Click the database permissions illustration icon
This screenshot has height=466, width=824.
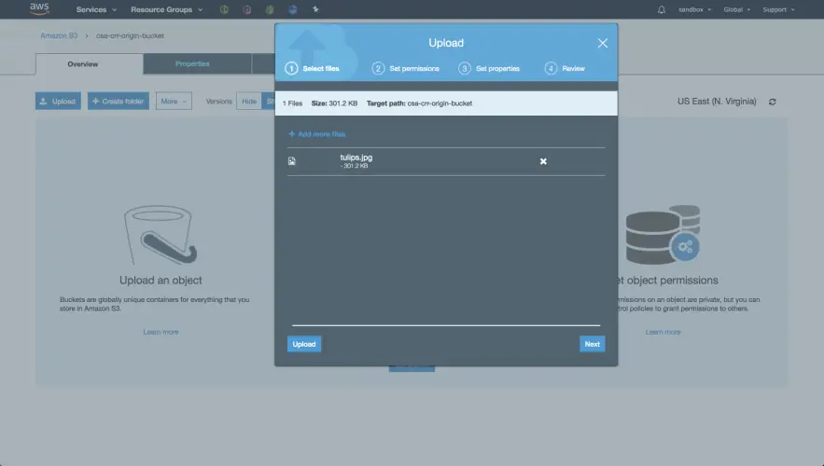[663, 235]
